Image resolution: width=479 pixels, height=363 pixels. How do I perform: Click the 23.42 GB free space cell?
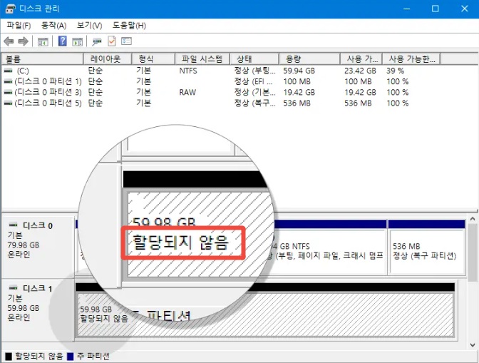coord(360,71)
